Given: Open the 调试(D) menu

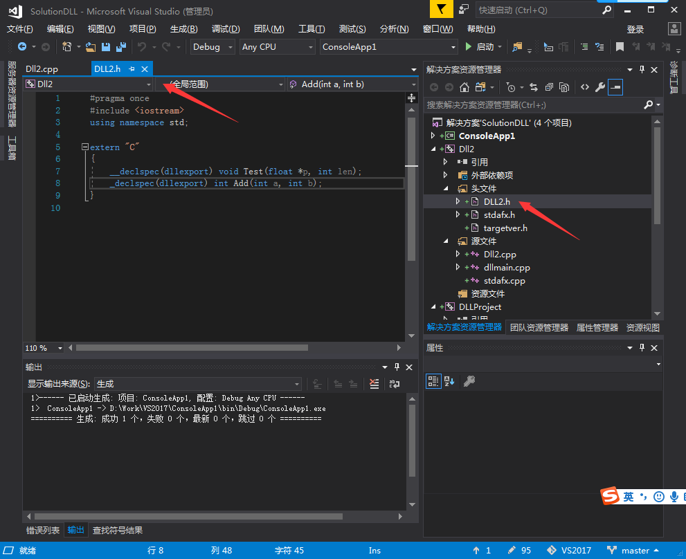Looking at the screenshot, I should (226, 29).
